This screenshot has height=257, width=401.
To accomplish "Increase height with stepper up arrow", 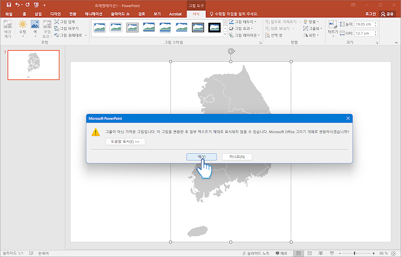I will click(x=375, y=23).
